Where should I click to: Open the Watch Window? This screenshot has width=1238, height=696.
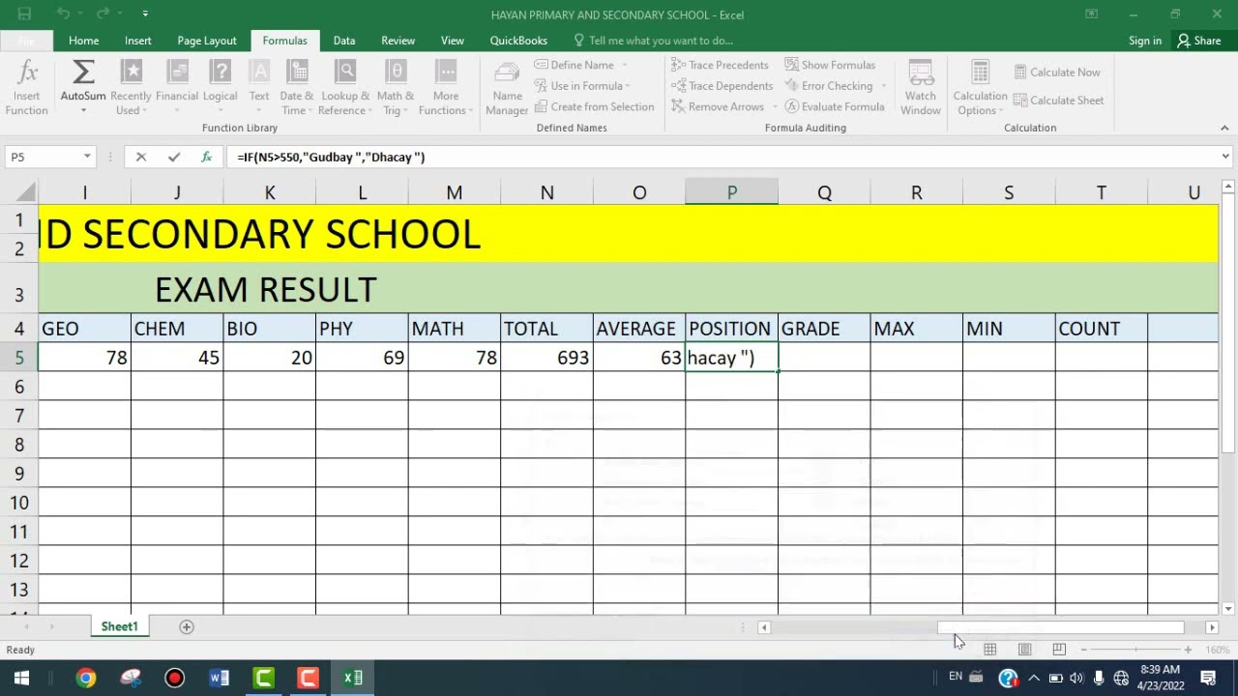pyautogui.click(x=921, y=87)
